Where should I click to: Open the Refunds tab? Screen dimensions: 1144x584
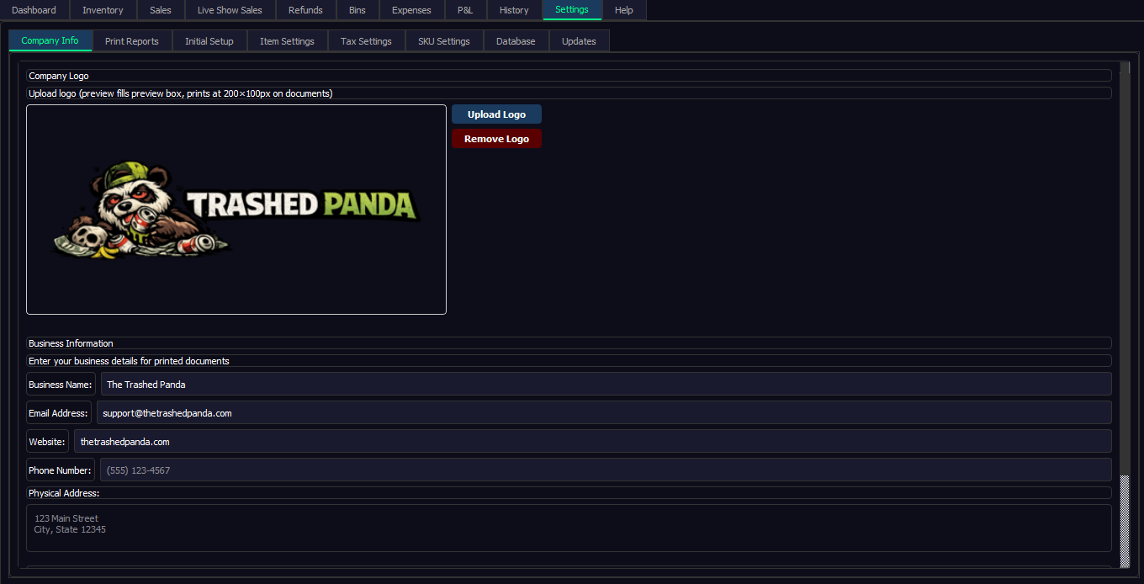(305, 10)
